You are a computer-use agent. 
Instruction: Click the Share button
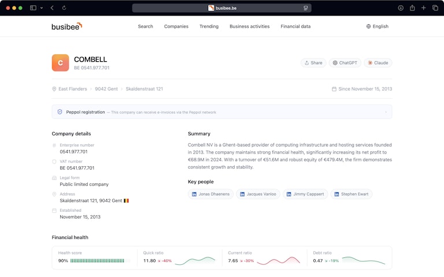point(313,63)
